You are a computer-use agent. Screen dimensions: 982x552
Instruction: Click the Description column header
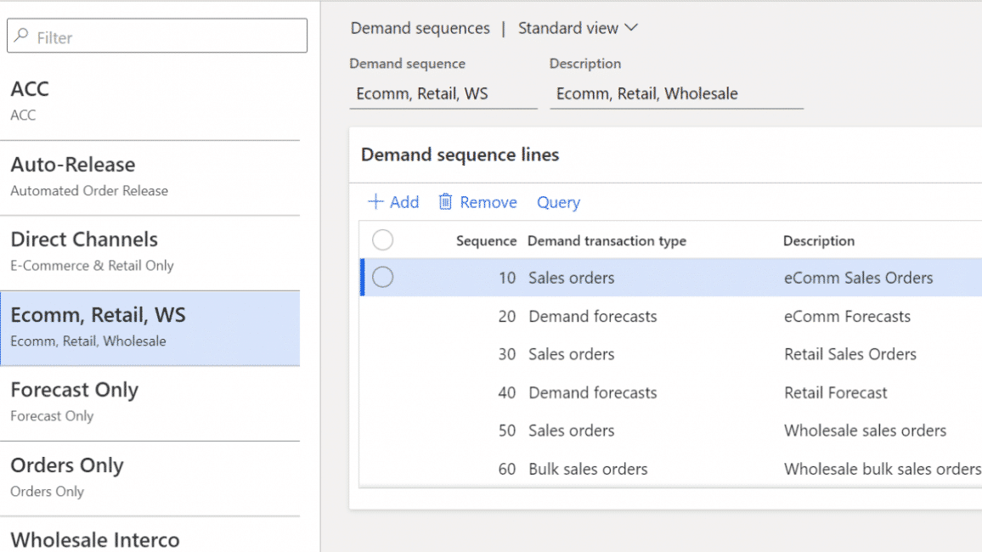point(819,241)
